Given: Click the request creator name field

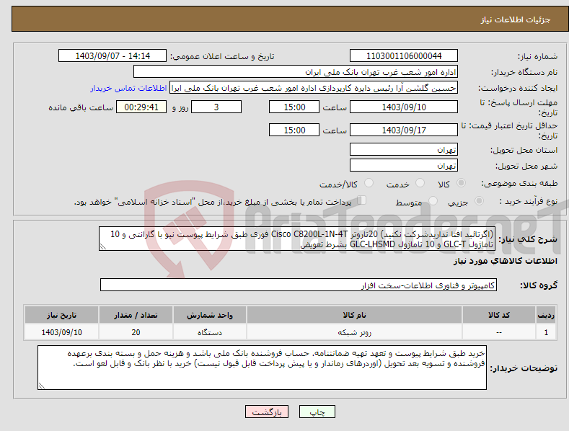Looking at the screenshot, I should [x=314, y=88].
